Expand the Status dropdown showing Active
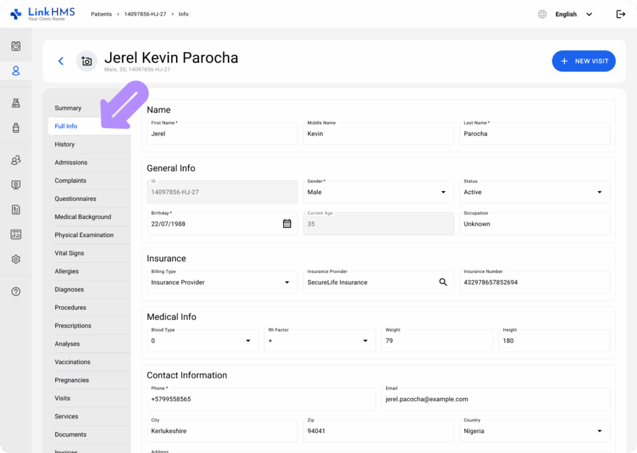 tap(534, 192)
